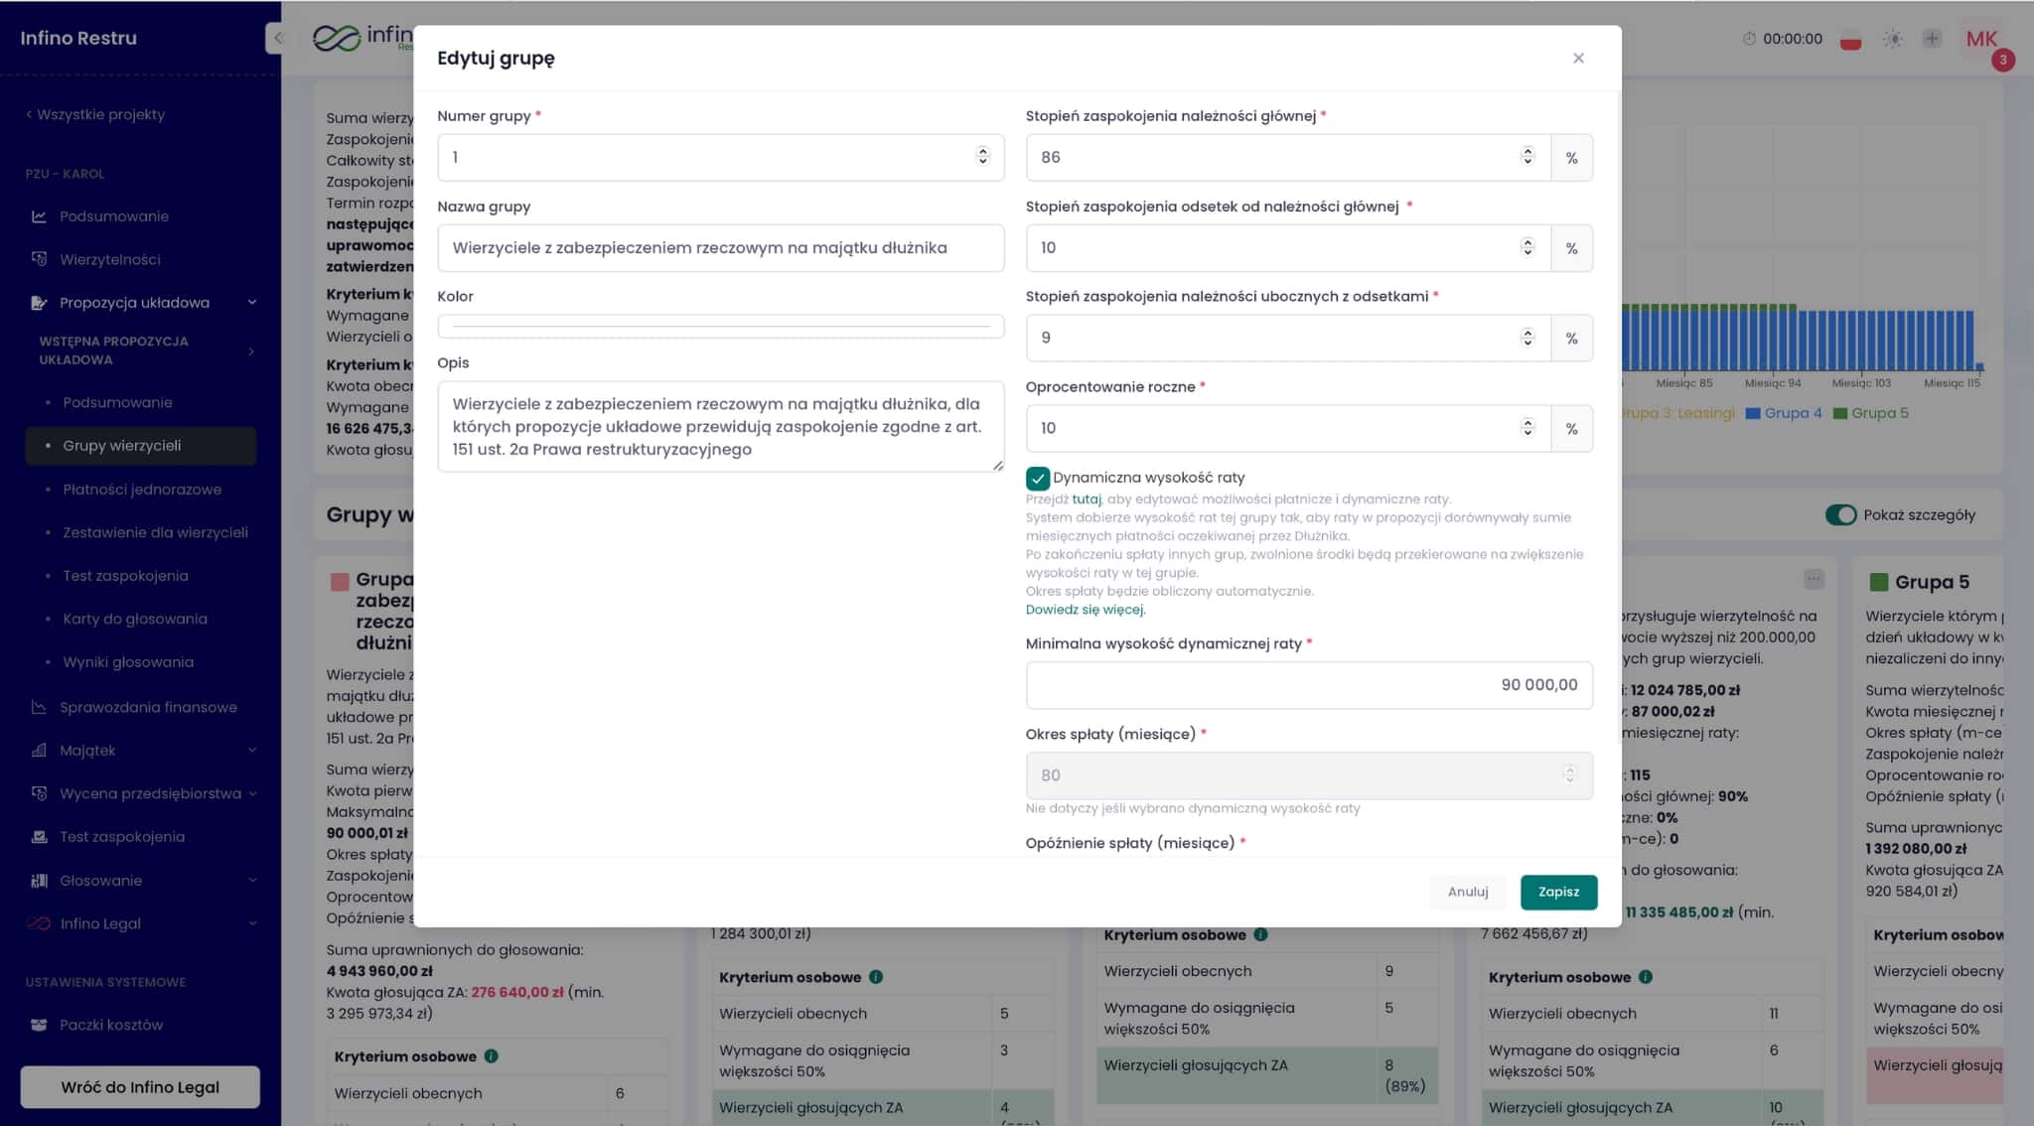Expand the Głosowanie sidebar menu

(251, 881)
